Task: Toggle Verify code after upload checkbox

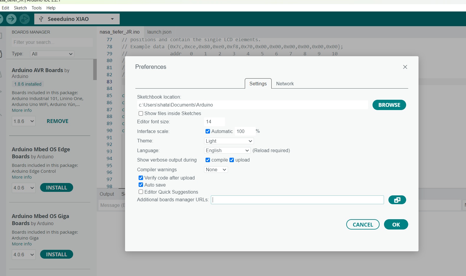Action: 141,178
